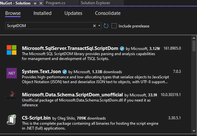Click the scroll down arrow of package list

[x=194, y=131]
